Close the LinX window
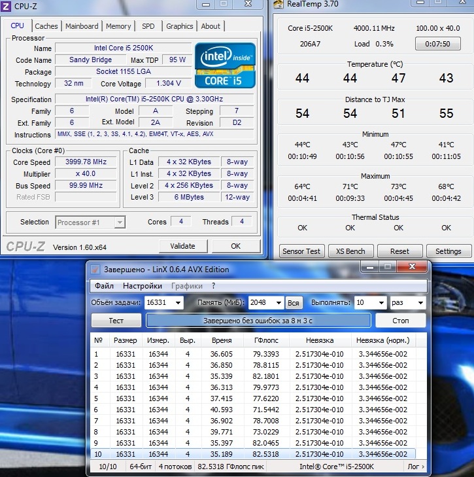474x477 pixels. pos(412,267)
